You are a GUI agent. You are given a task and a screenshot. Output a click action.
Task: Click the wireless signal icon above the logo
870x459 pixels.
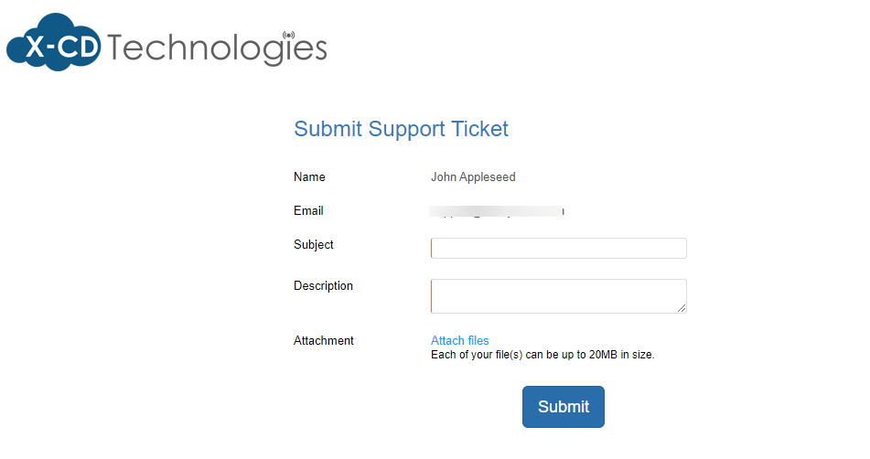click(289, 35)
